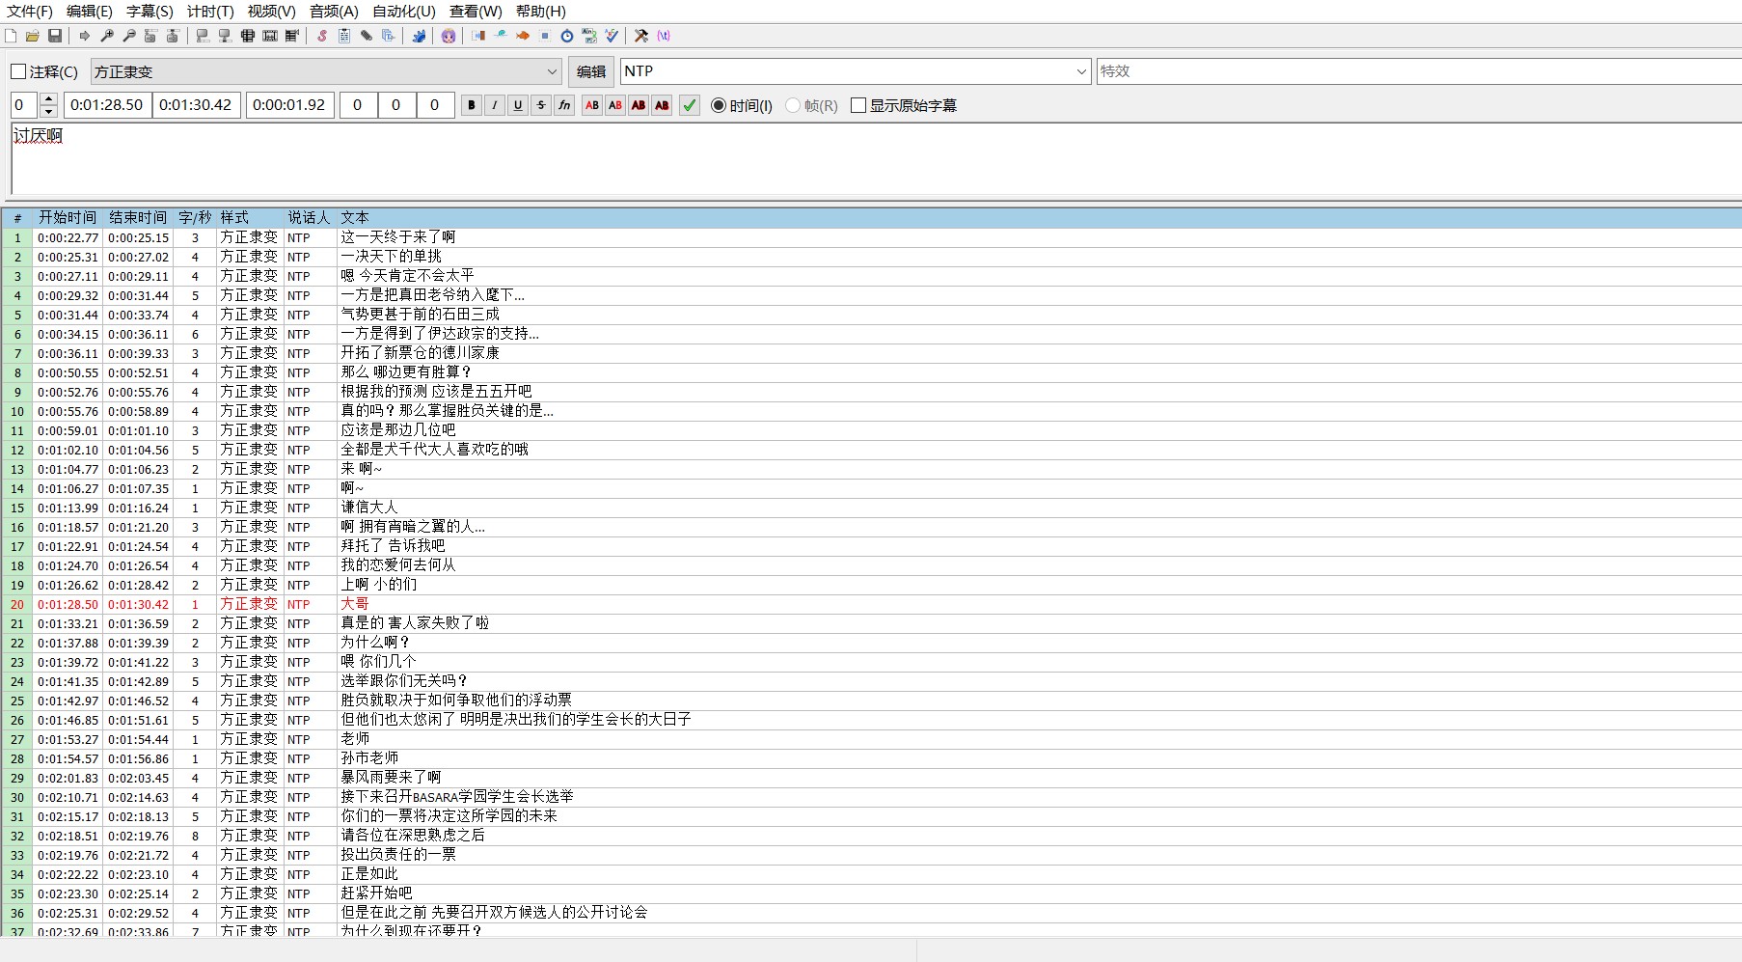The width and height of the screenshot is (1742, 962).
Task: Open the Styling Assistant icon
Action: pos(501,36)
